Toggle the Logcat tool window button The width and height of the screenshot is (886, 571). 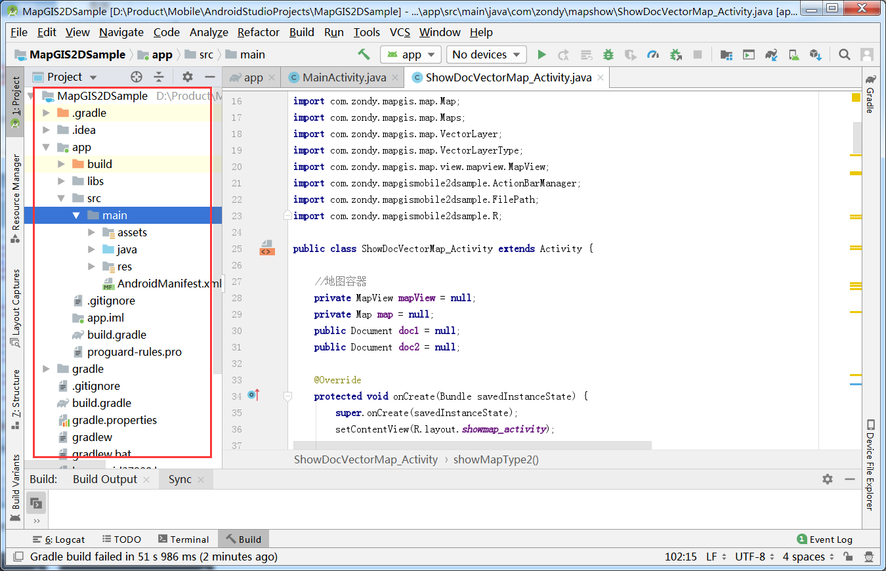[59, 539]
